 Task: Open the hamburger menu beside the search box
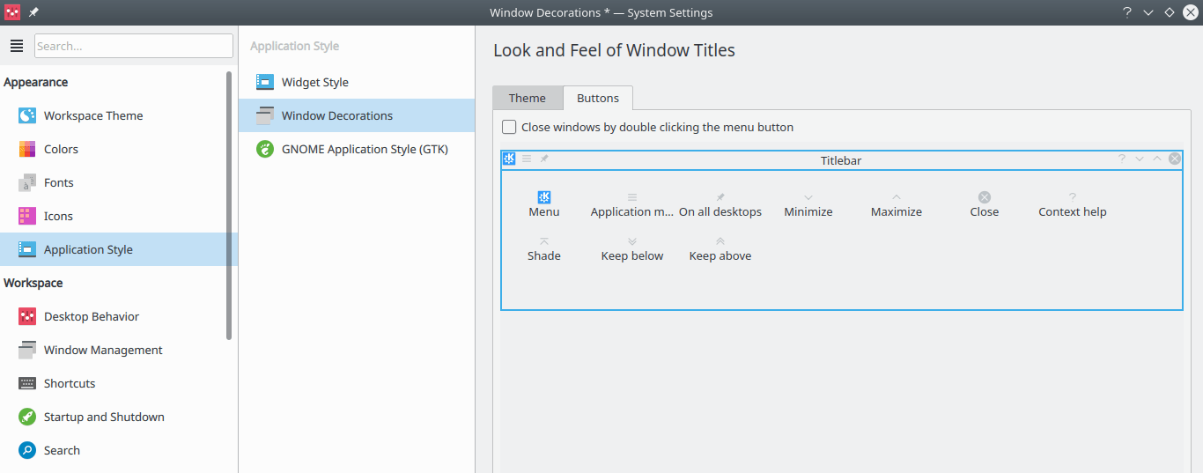tap(17, 46)
